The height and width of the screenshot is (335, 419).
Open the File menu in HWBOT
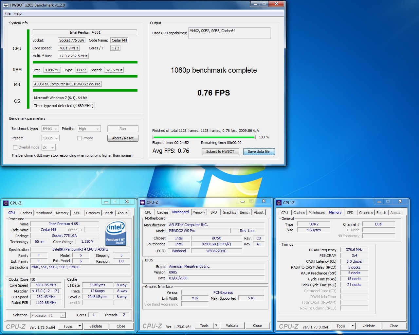click(8, 13)
